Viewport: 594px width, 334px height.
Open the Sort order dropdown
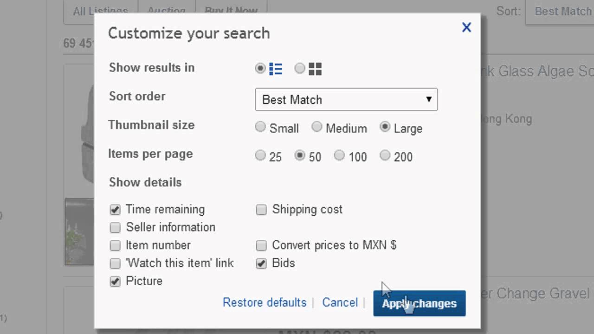tap(346, 100)
